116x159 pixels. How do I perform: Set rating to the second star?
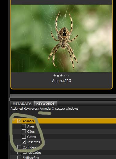pyautogui.click(x=58, y=76)
